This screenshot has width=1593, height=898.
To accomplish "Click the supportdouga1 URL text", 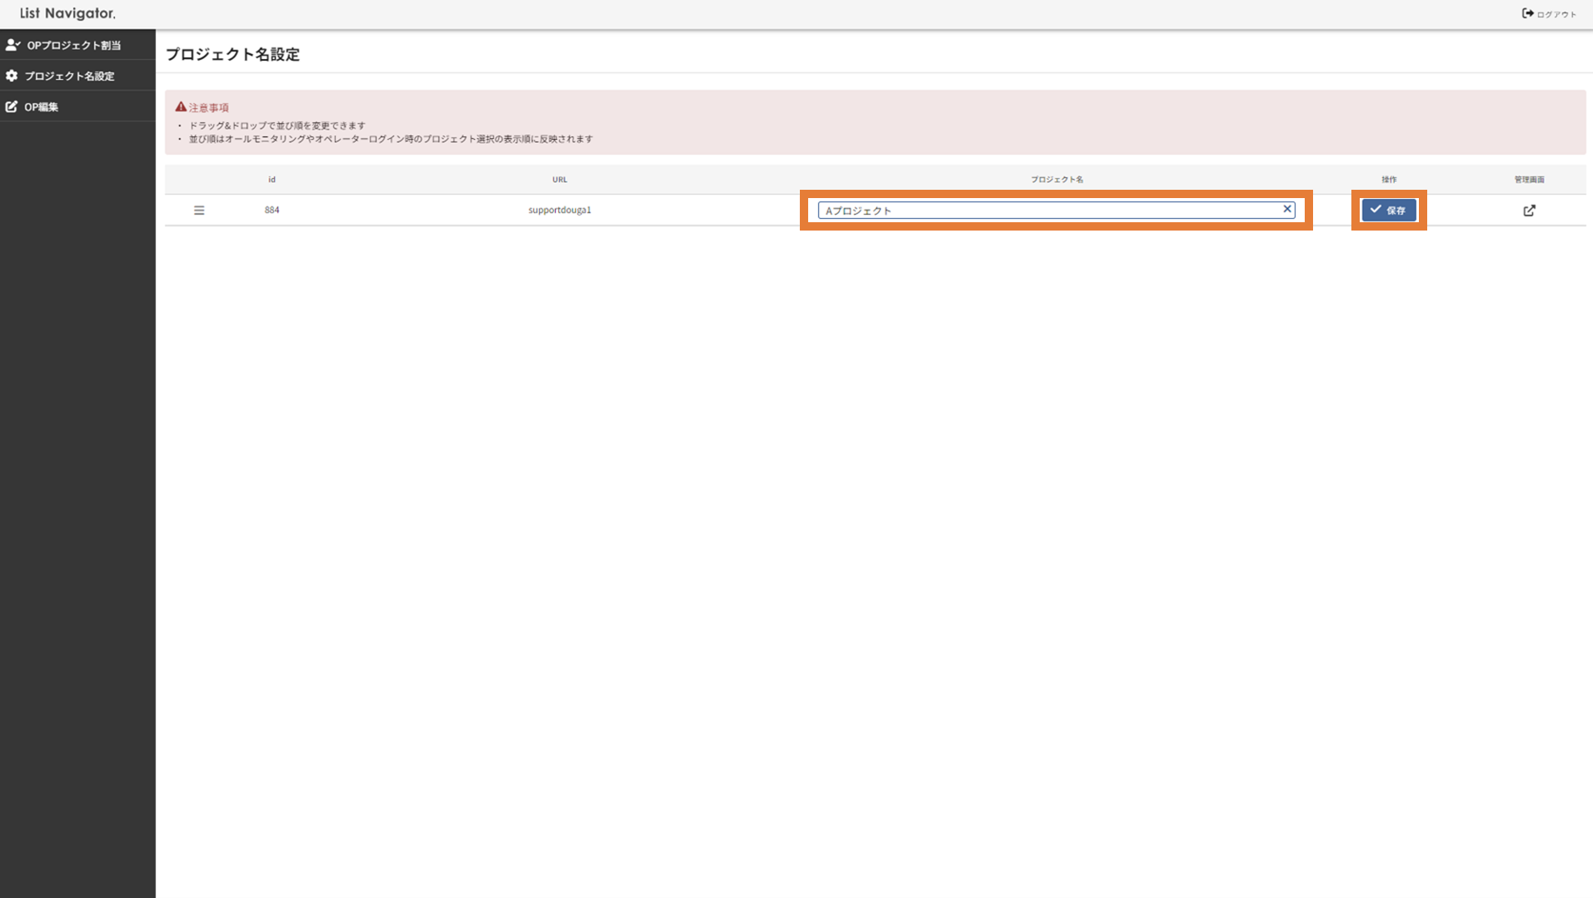I will pos(559,211).
